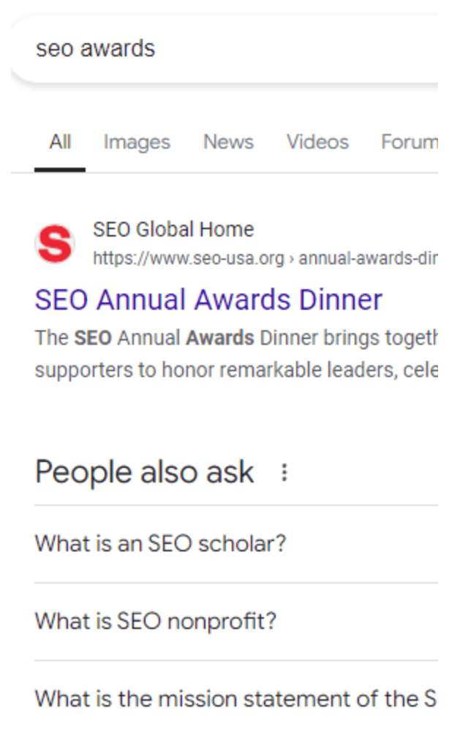Image resolution: width=449 pixels, height=741 pixels.
Task: Go to the Forums tab
Action: pyautogui.click(x=412, y=142)
